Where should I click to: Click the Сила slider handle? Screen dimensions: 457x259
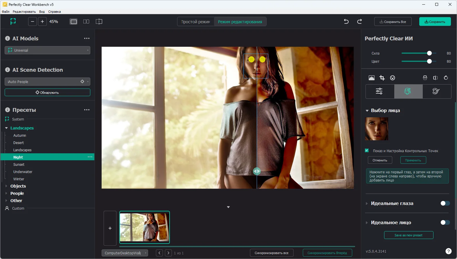pyautogui.click(x=429, y=53)
